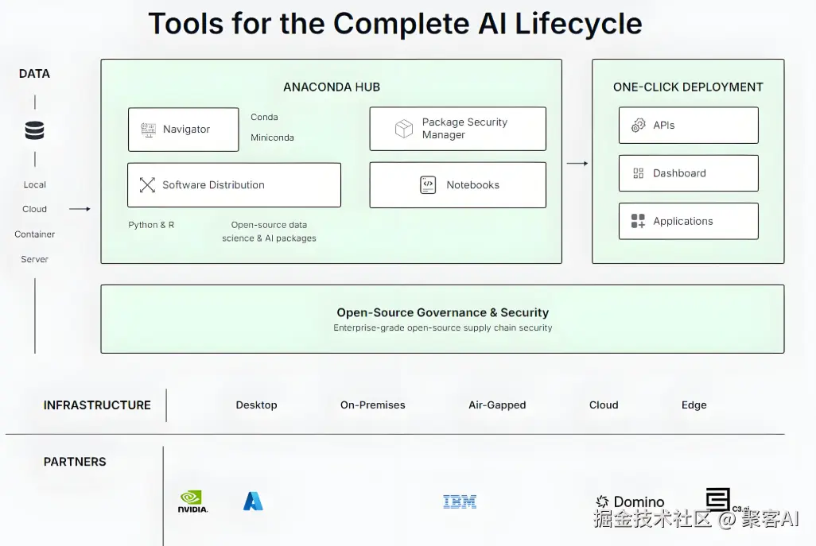Image resolution: width=816 pixels, height=546 pixels.
Task: Click the ONE-CLICK DEPLOYMENT heading
Action: point(688,87)
